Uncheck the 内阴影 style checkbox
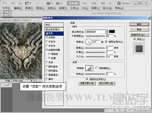The image size is (152, 113). point(47,37)
